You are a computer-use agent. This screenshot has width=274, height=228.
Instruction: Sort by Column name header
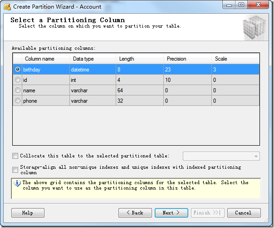(39, 59)
